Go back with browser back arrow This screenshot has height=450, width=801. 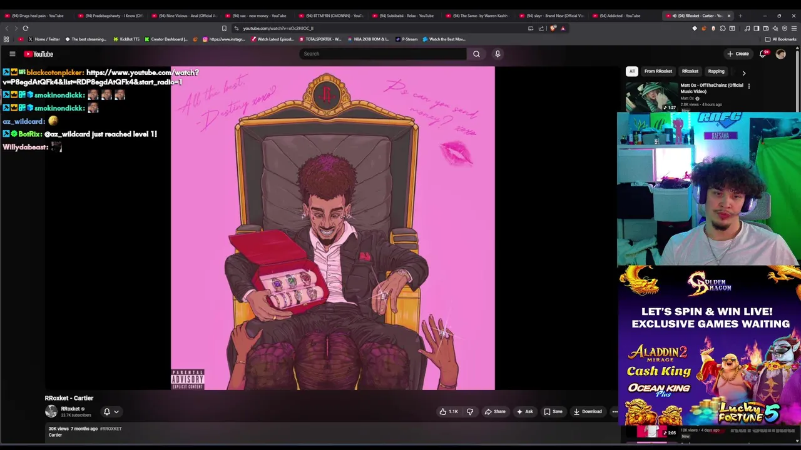pos(8,28)
